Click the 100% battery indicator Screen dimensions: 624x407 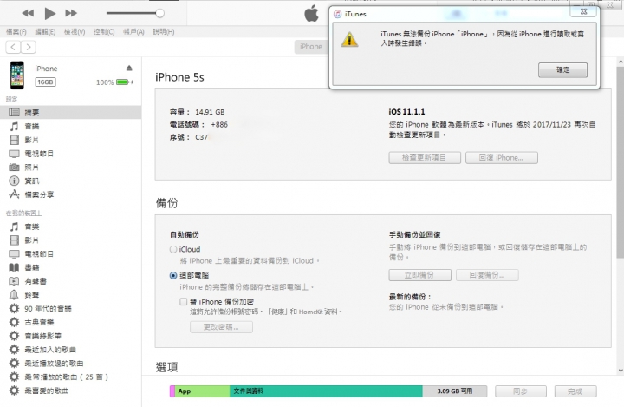tap(114, 82)
